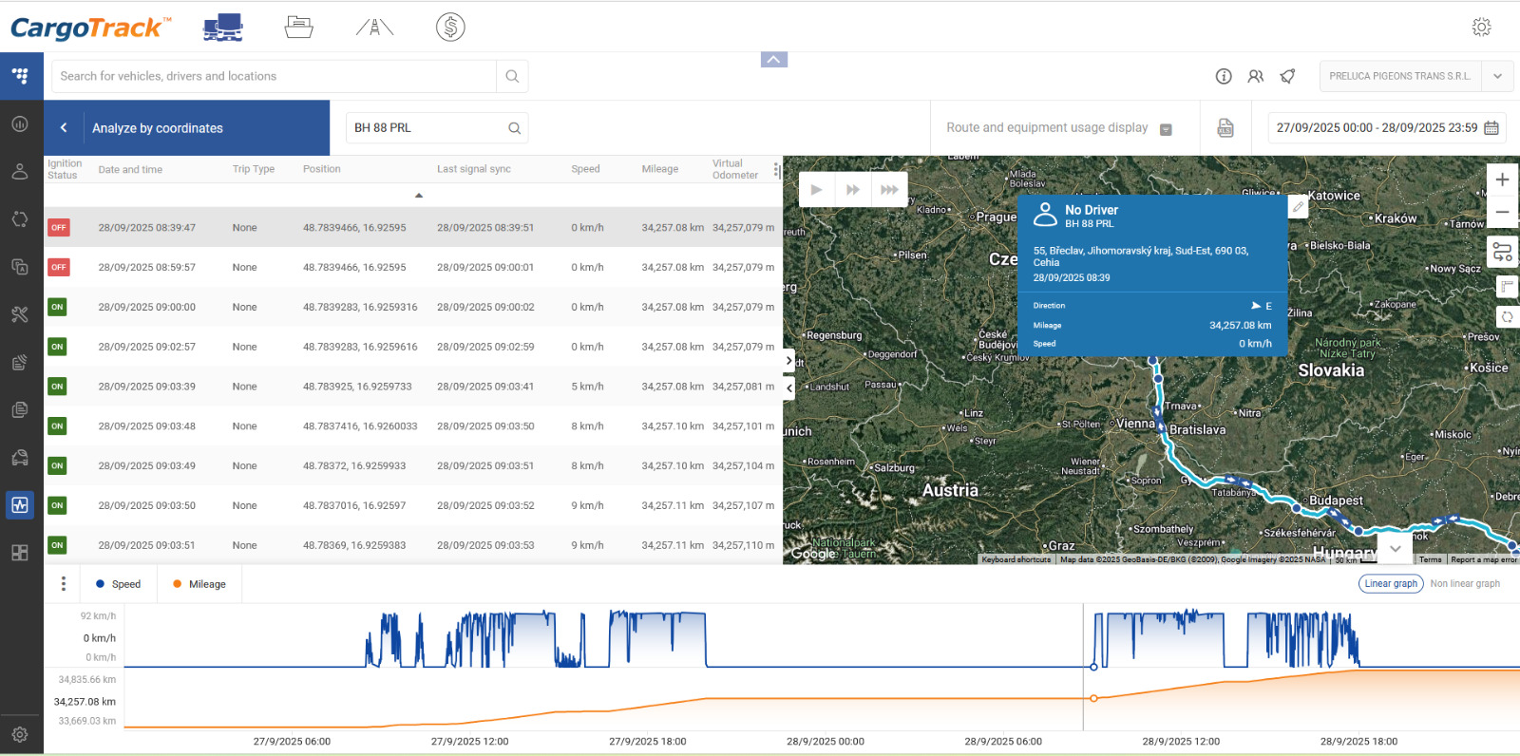Viewport: 1520px width, 756px height.
Task: Select the Non linear graph tab
Action: tap(1465, 584)
